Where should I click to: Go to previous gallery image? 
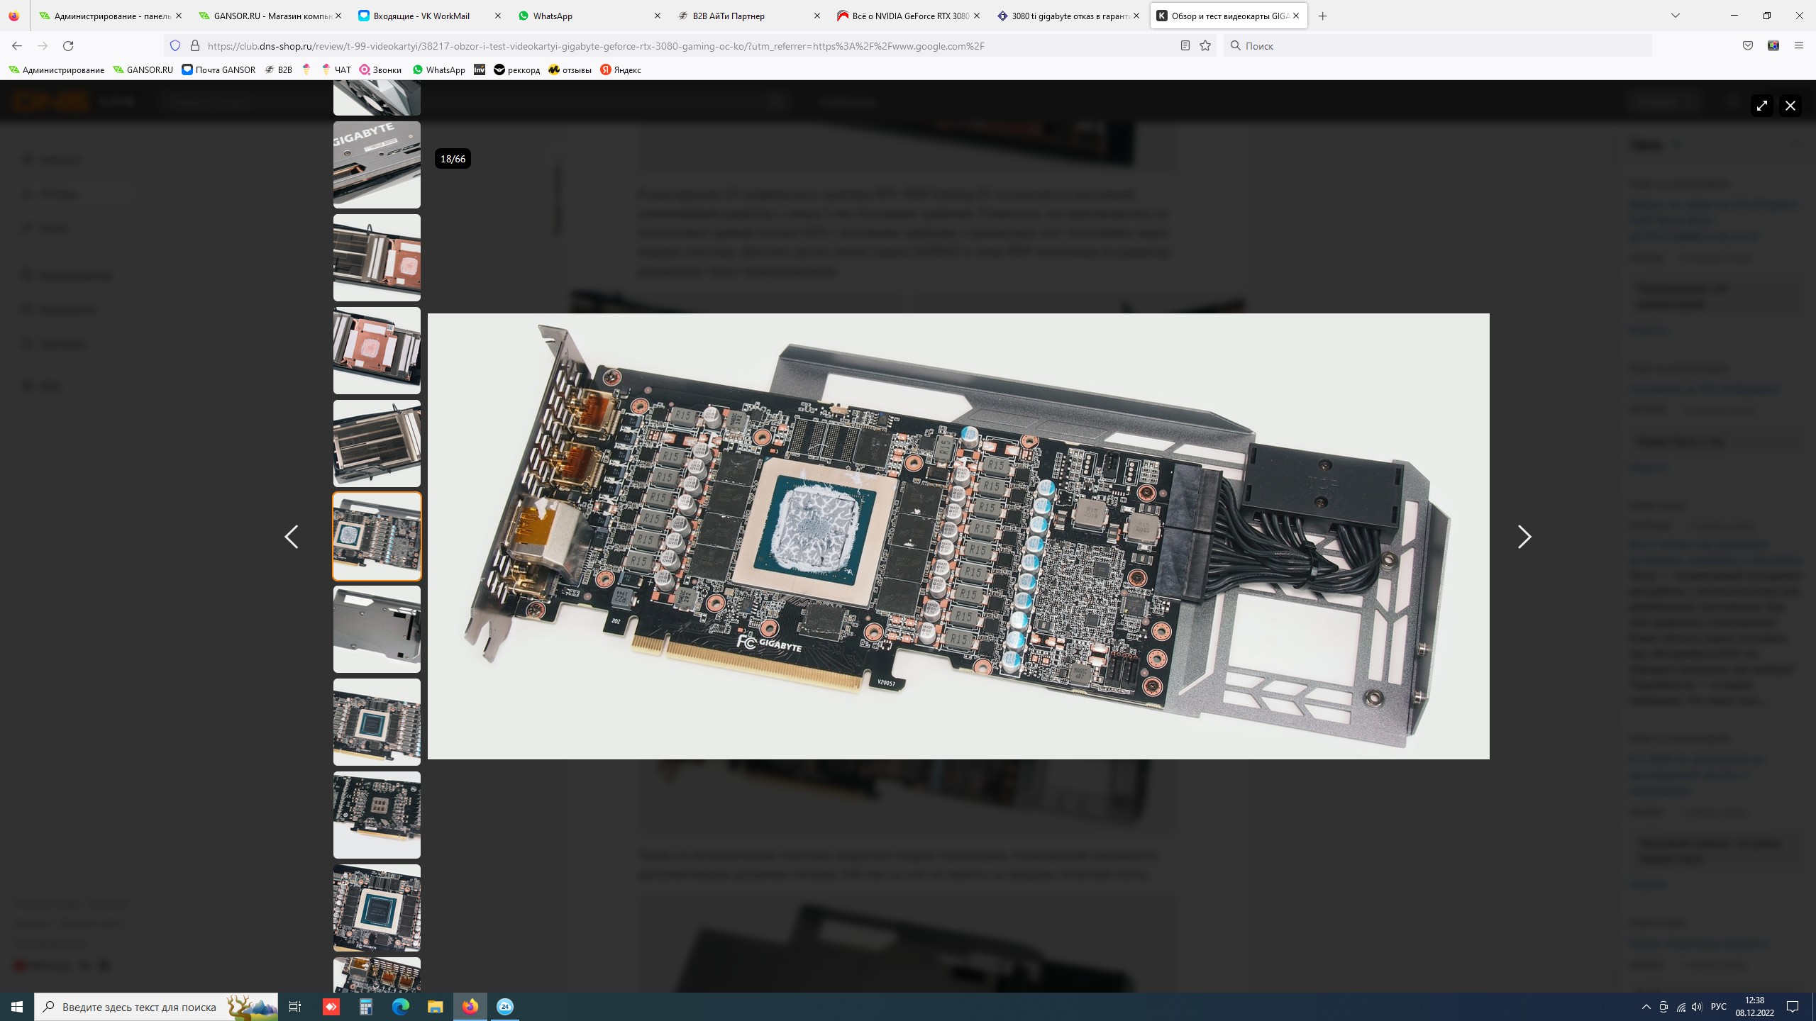[292, 537]
